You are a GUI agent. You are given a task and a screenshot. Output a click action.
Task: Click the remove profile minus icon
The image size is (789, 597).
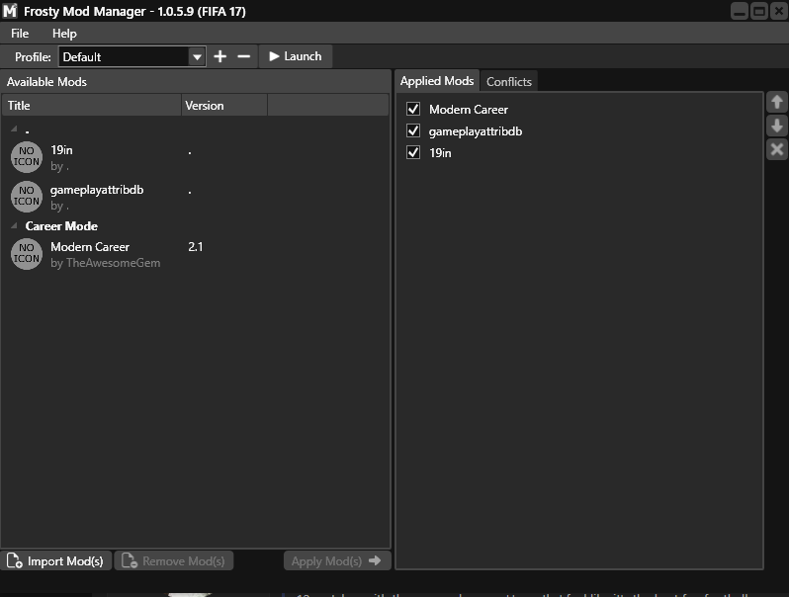point(244,56)
